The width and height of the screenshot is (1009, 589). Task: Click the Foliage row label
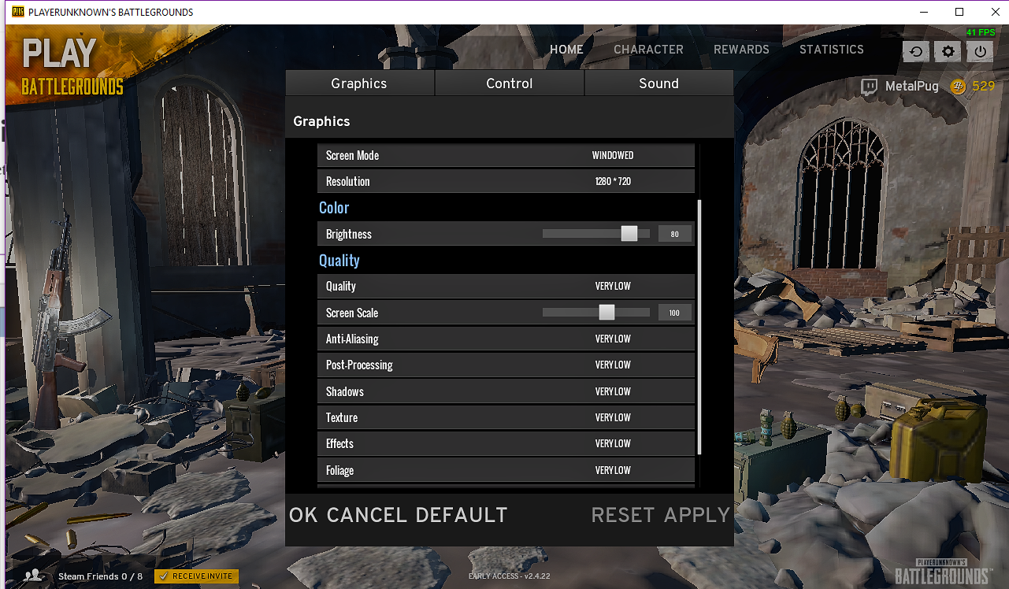[x=340, y=471]
